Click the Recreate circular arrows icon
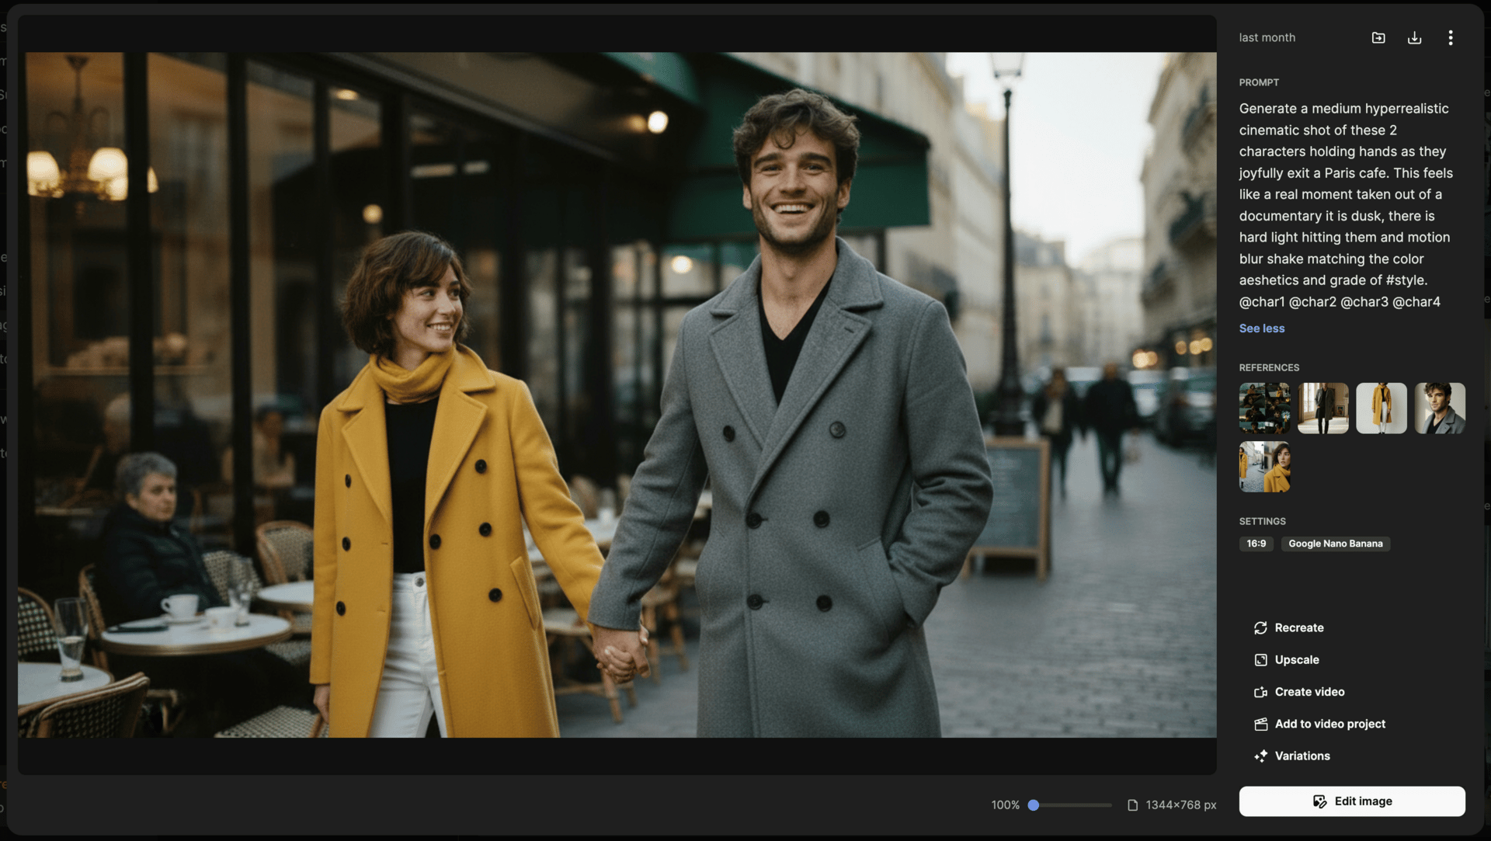 pos(1260,627)
